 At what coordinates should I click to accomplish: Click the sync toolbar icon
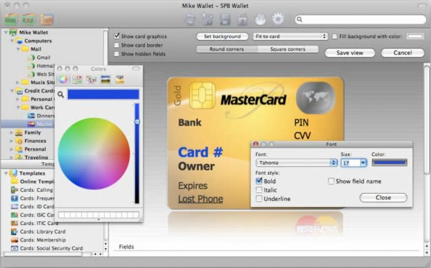pyautogui.click(x=190, y=20)
